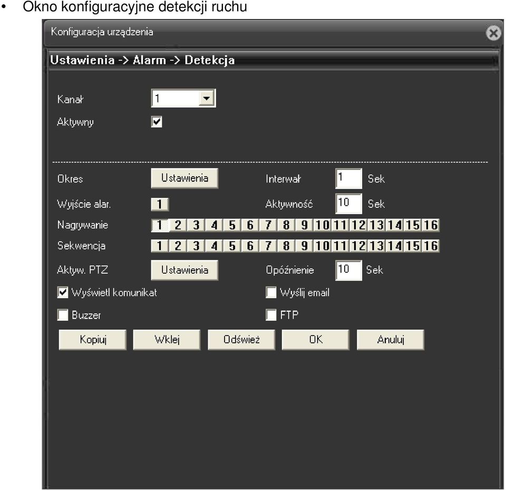
Task: Confirm settings with OK button
Action: coord(316,340)
